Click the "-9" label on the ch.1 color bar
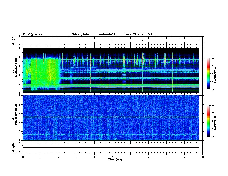 [x=212, y=81]
